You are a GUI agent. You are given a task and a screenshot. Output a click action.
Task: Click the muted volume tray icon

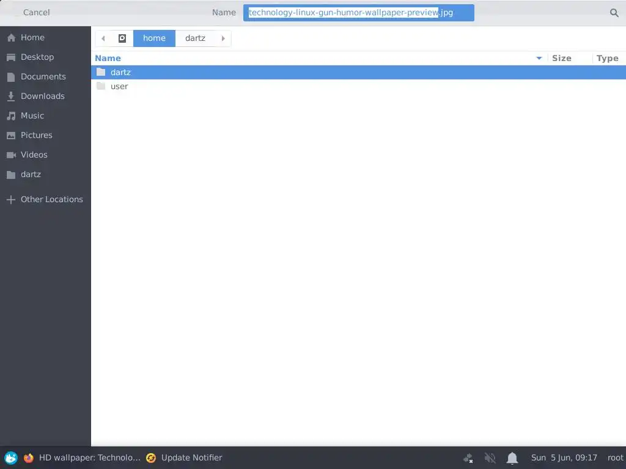[x=490, y=458]
